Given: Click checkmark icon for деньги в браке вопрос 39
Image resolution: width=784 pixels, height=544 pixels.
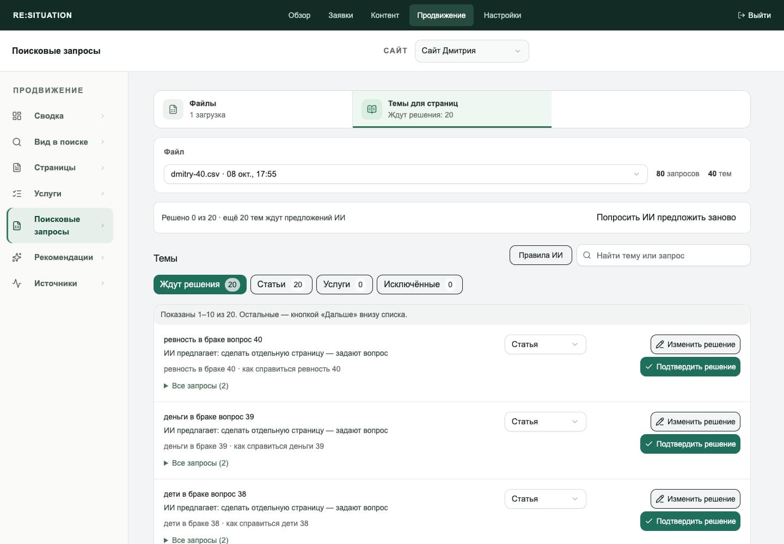Looking at the screenshot, I should (x=649, y=444).
